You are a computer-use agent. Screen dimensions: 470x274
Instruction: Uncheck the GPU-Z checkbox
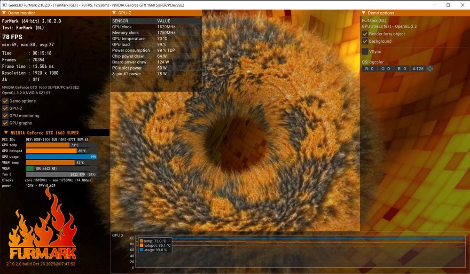pos(5,108)
